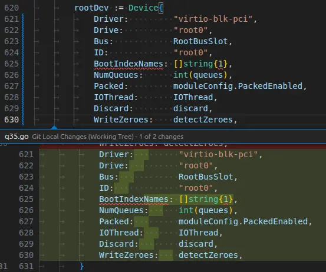Click the Drive: field in the upper editor

pyautogui.click(x=108, y=30)
